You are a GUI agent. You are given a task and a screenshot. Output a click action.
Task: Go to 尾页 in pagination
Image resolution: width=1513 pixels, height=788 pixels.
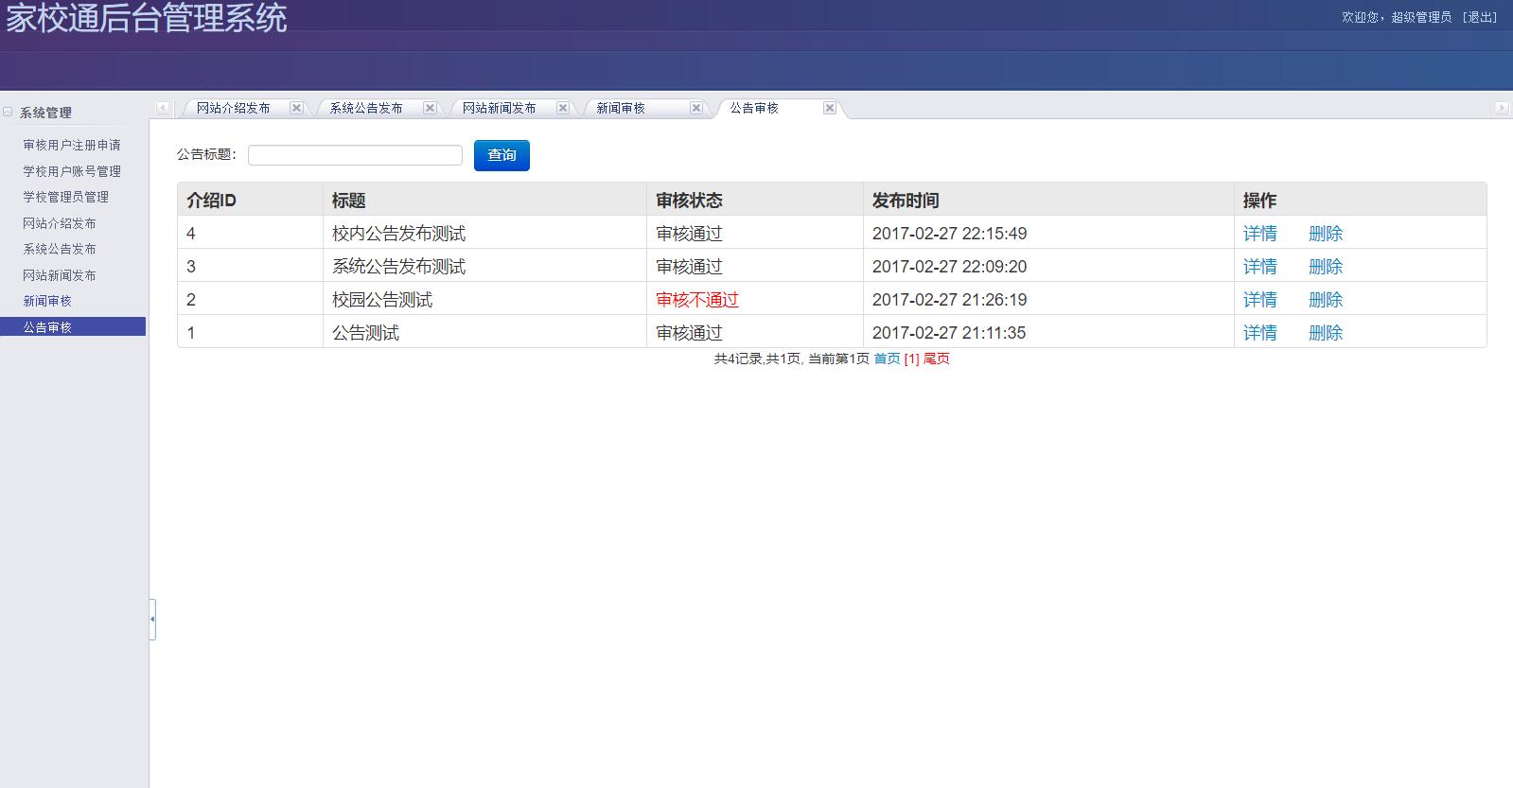(x=936, y=359)
